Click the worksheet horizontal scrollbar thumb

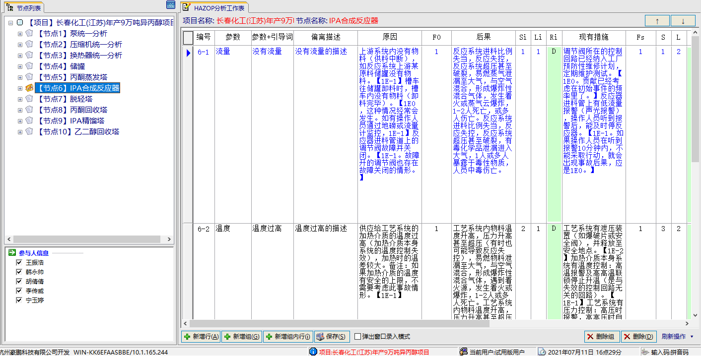pyautogui.click(x=339, y=324)
